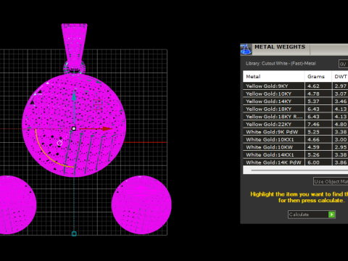
Task: Select the White Gold:14K PdW row
Action: point(295,162)
